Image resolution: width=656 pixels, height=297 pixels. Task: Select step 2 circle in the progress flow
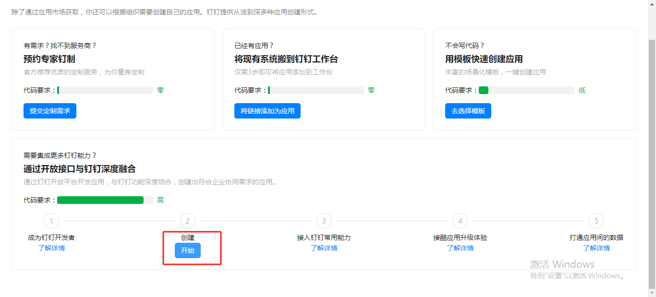pos(188,221)
